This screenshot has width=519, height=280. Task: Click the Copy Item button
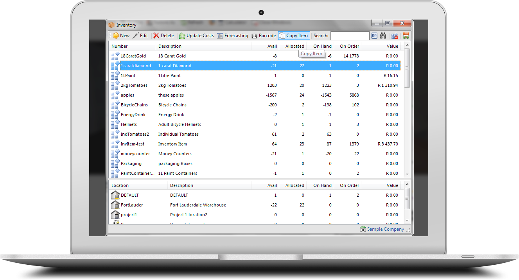tap(294, 36)
